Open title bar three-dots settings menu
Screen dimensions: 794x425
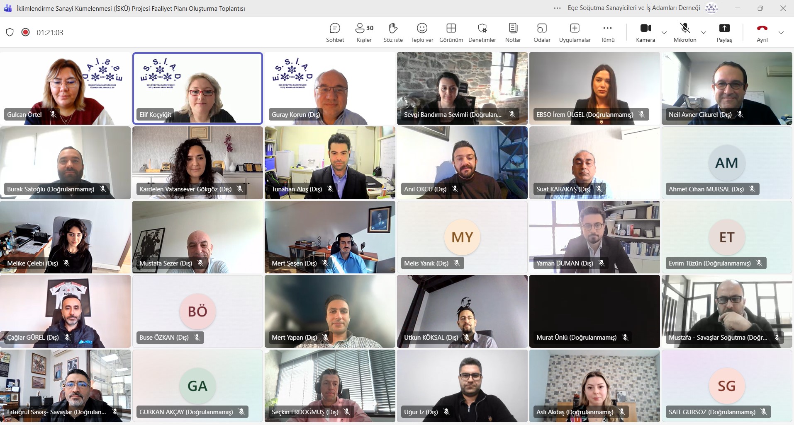(x=558, y=8)
